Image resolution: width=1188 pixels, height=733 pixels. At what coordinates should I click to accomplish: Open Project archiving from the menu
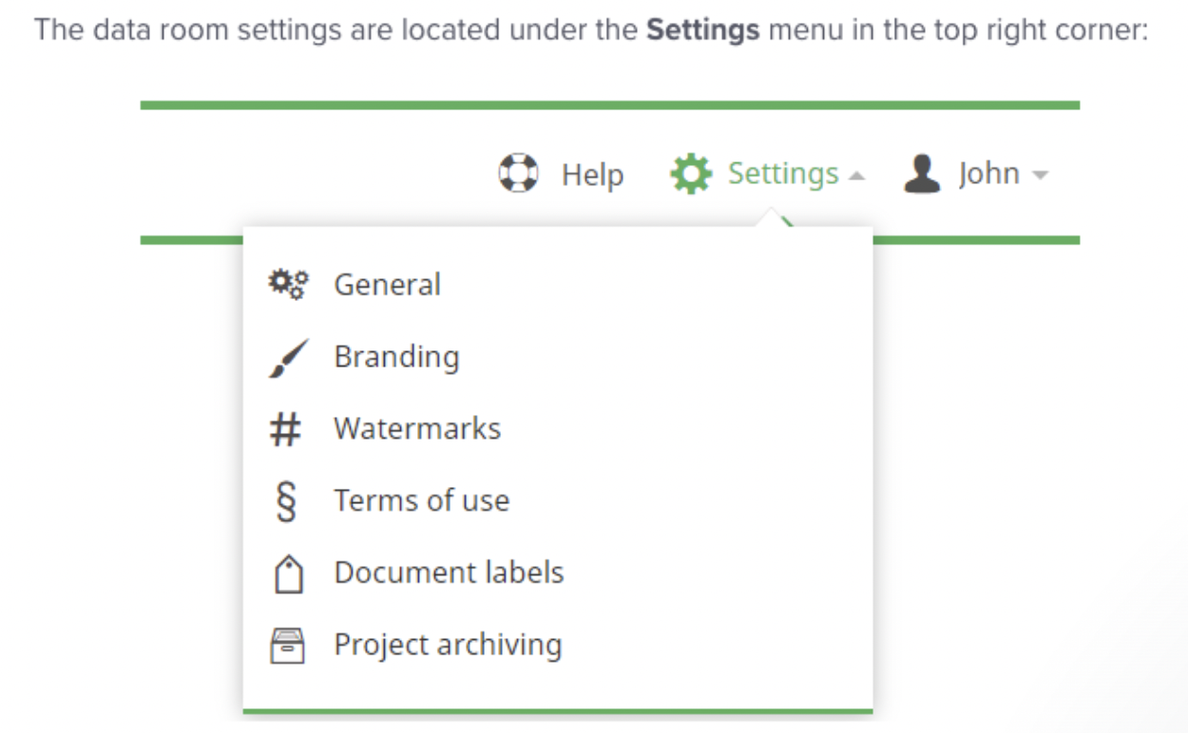pyautogui.click(x=448, y=645)
